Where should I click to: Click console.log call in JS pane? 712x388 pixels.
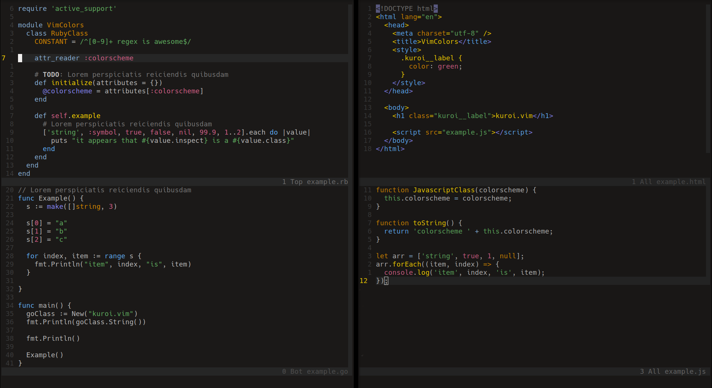[407, 273]
